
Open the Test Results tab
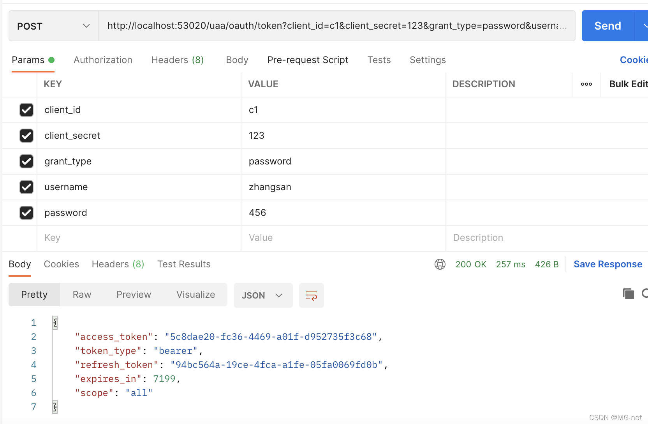pos(184,264)
